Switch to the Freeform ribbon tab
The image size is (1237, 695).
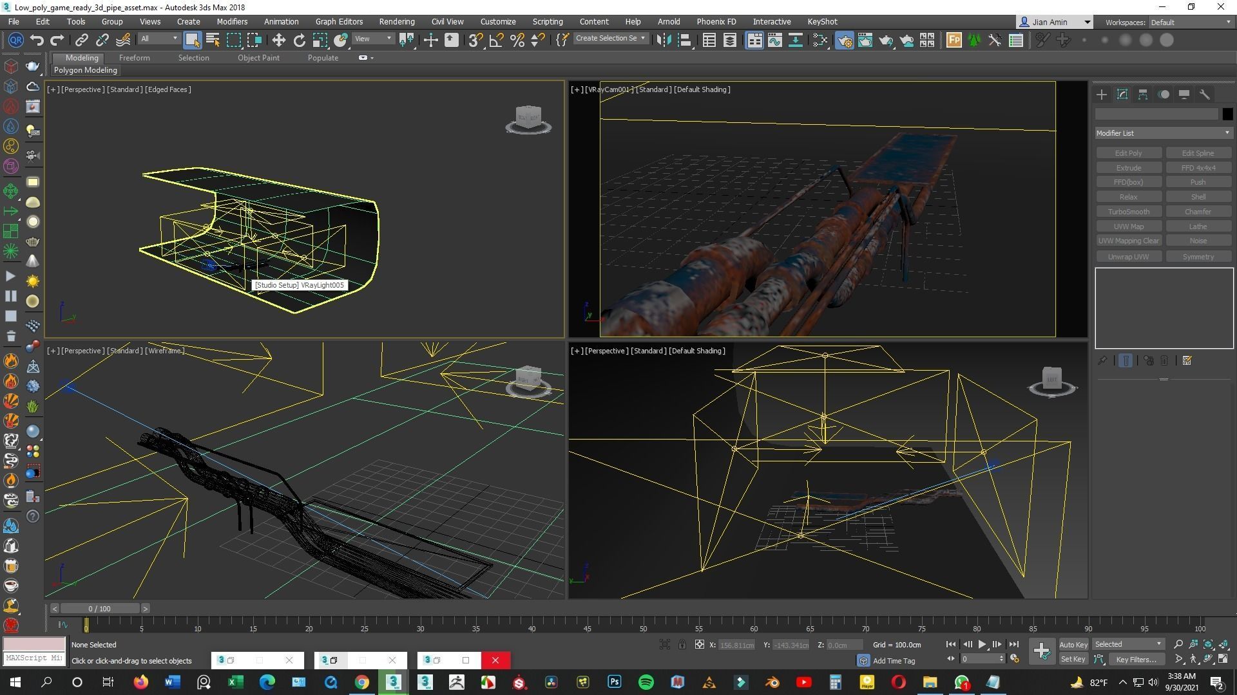pos(134,57)
